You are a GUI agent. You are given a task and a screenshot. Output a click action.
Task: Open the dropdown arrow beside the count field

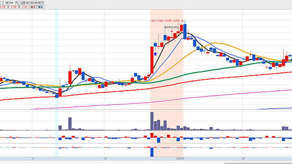(2, 3)
